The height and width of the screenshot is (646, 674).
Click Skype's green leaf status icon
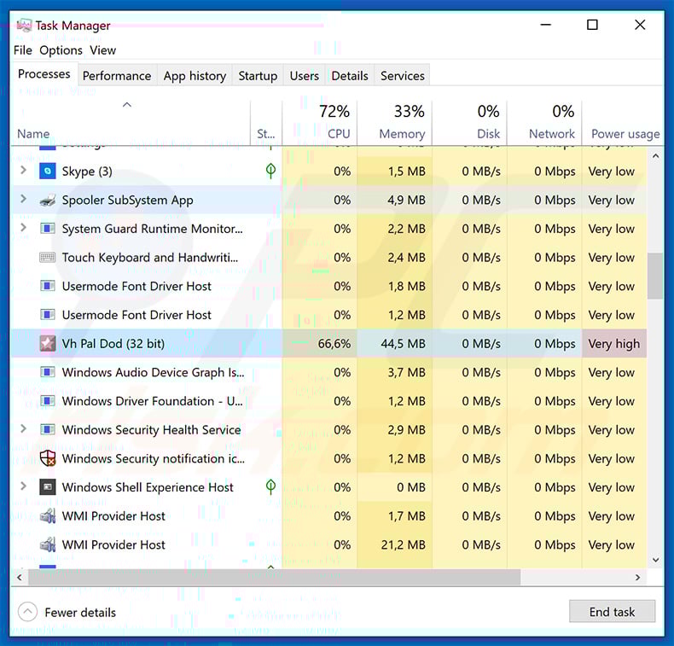(x=270, y=171)
